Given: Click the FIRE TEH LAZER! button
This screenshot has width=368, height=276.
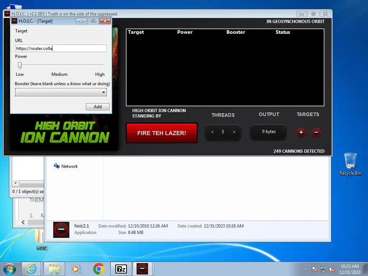Looking at the screenshot, I should click(162, 133).
